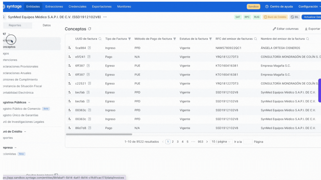Click the NAWS780922QC1 RFC cell
The image size is (321, 180).
click(228, 48)
